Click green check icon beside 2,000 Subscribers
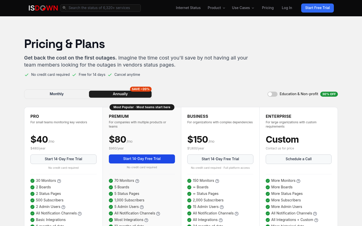 click(x=189, y=200)
